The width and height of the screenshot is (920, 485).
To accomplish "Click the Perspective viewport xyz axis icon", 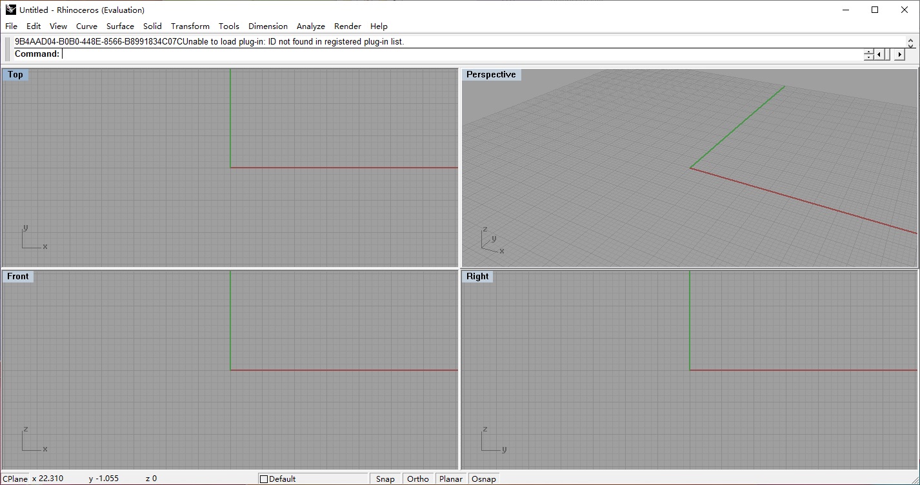I will coord(493,239).
